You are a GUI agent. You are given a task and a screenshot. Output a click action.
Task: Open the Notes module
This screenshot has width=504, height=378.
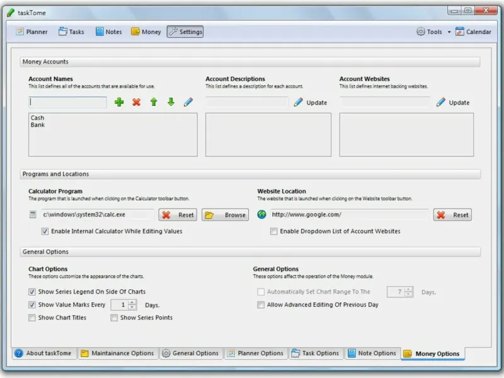click(x=108, y=32)
